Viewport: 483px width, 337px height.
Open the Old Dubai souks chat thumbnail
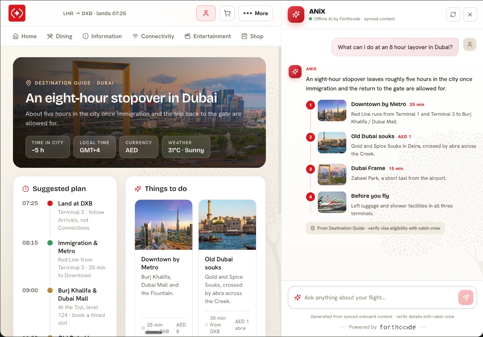(x=332, y=143)
